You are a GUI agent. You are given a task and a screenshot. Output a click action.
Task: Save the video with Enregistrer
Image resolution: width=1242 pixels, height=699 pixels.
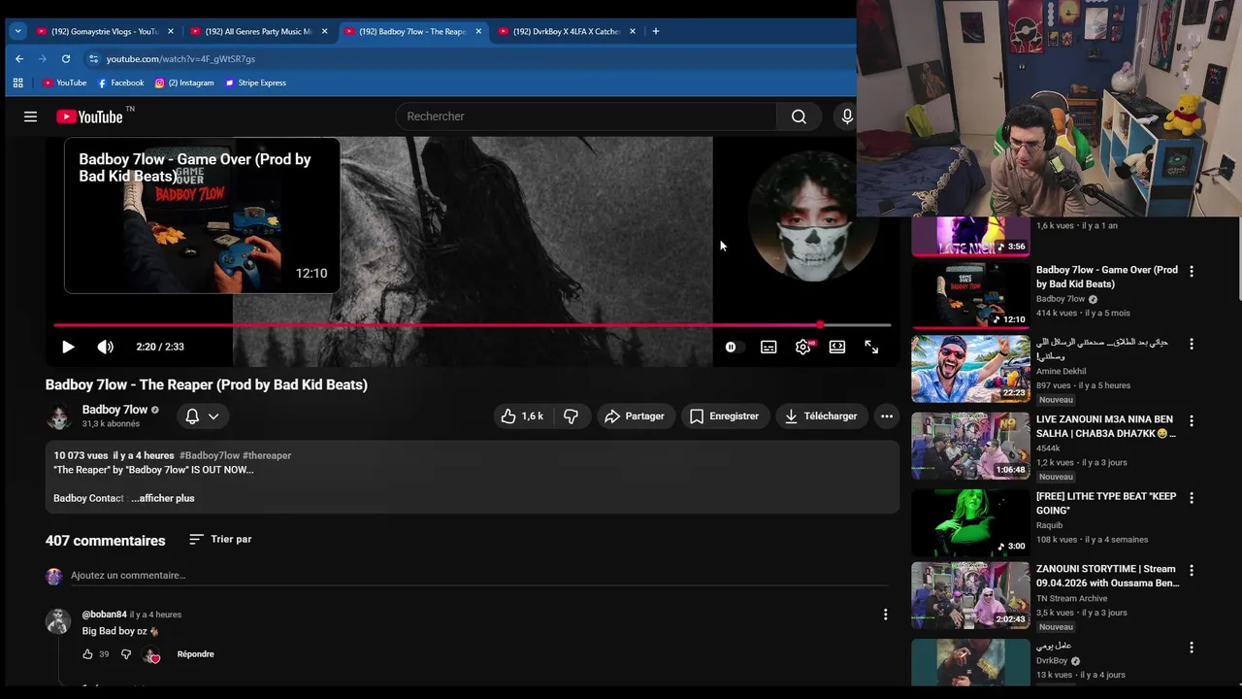(x=724, y=416)
